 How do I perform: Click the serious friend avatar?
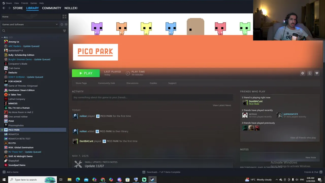coord(245,115)
